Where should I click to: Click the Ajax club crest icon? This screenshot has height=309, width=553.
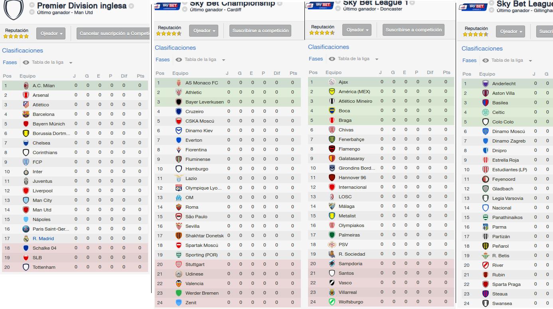(x=332, y=82)
